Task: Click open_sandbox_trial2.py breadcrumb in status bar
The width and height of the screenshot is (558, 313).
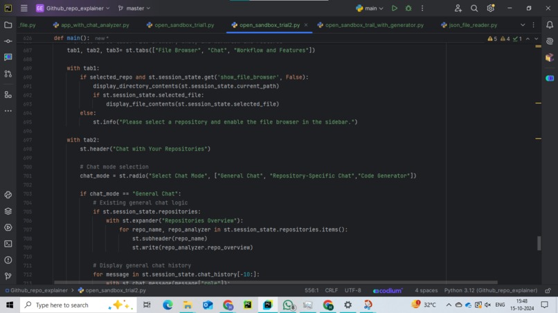Action: point(111,291)
